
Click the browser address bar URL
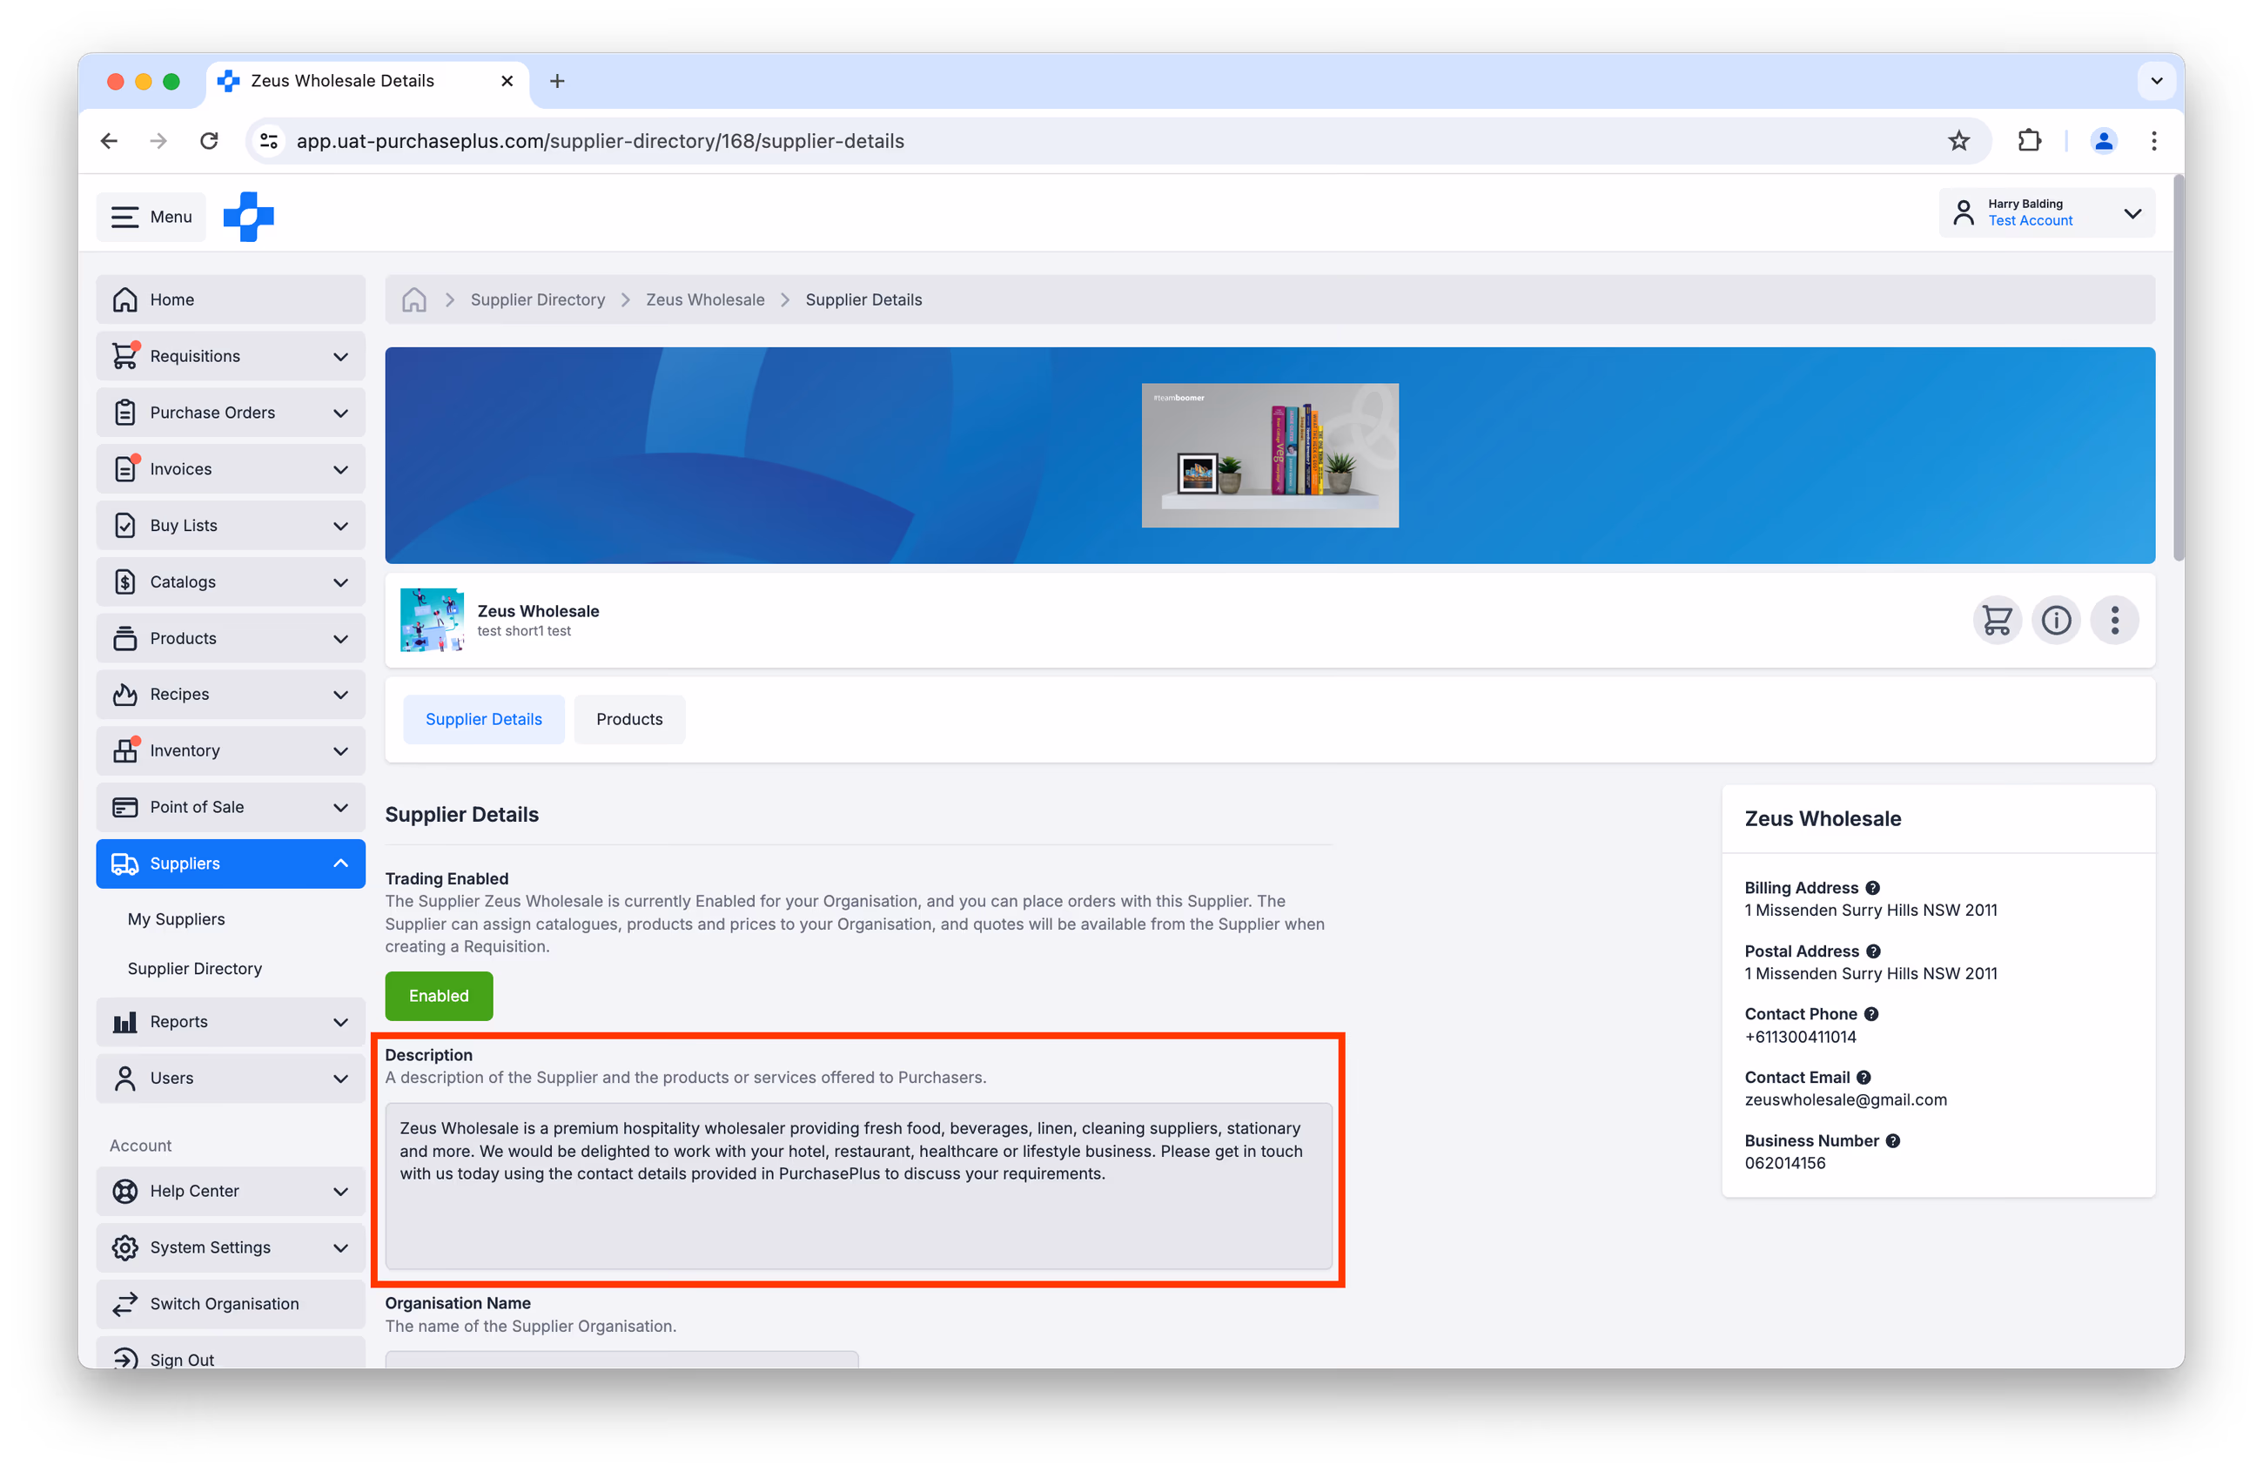600,141
